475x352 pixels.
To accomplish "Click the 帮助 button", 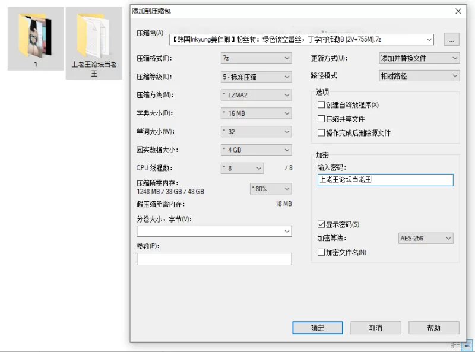I will point(434,328).
